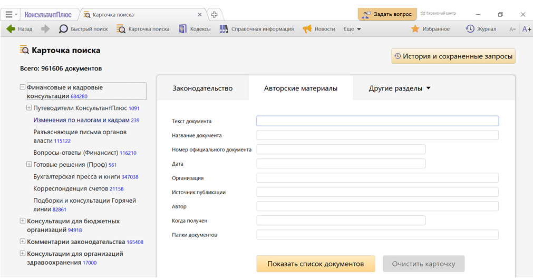Select Разъясняющие письма органов власти
This screenshot has height=280, width=533.
(x=80, y=136)
